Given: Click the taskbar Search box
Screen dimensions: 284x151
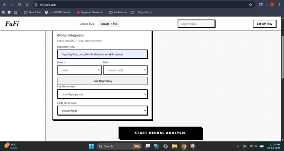Looking at the screenshot, I should point(119,146).
